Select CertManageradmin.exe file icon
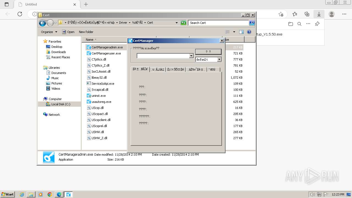This screenshot has height=198, width=352. pyautogui.click(x=89, y=47)
